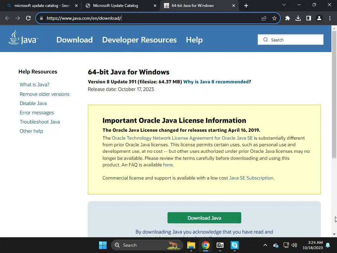Click the scrollbar up arrow
The image size is (337, 253).
334,28
